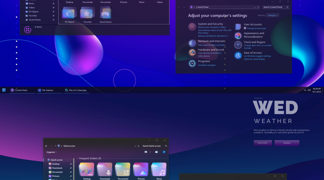
Task: Open the View by Category dropdown
Action: (273, 16)
